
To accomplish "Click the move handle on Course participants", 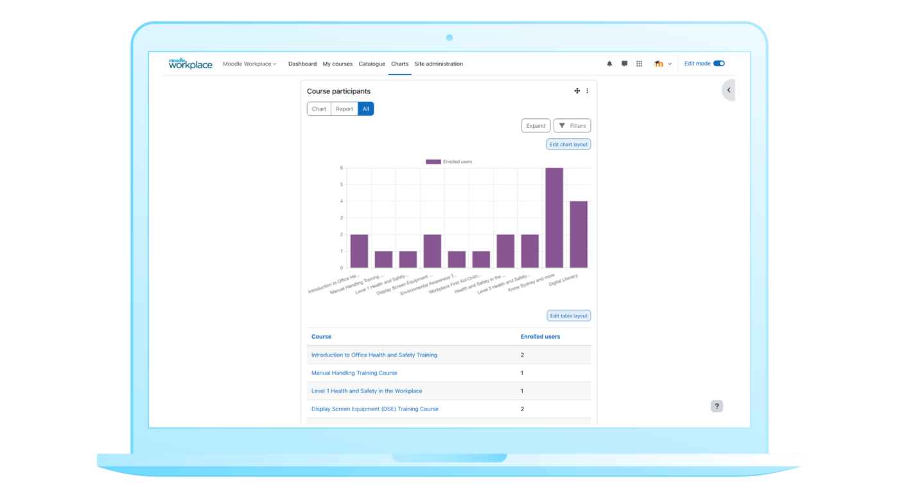I will (577, 91).
